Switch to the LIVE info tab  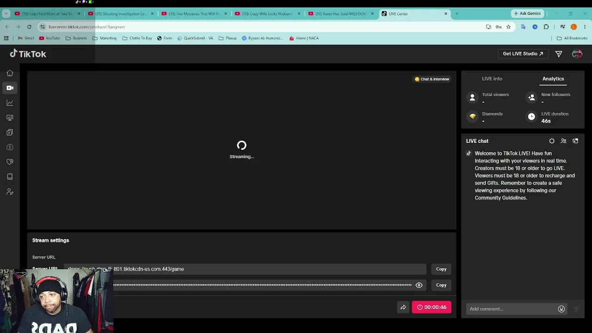[492, 79]
